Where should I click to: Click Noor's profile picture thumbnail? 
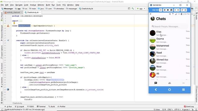pos(153,68)
